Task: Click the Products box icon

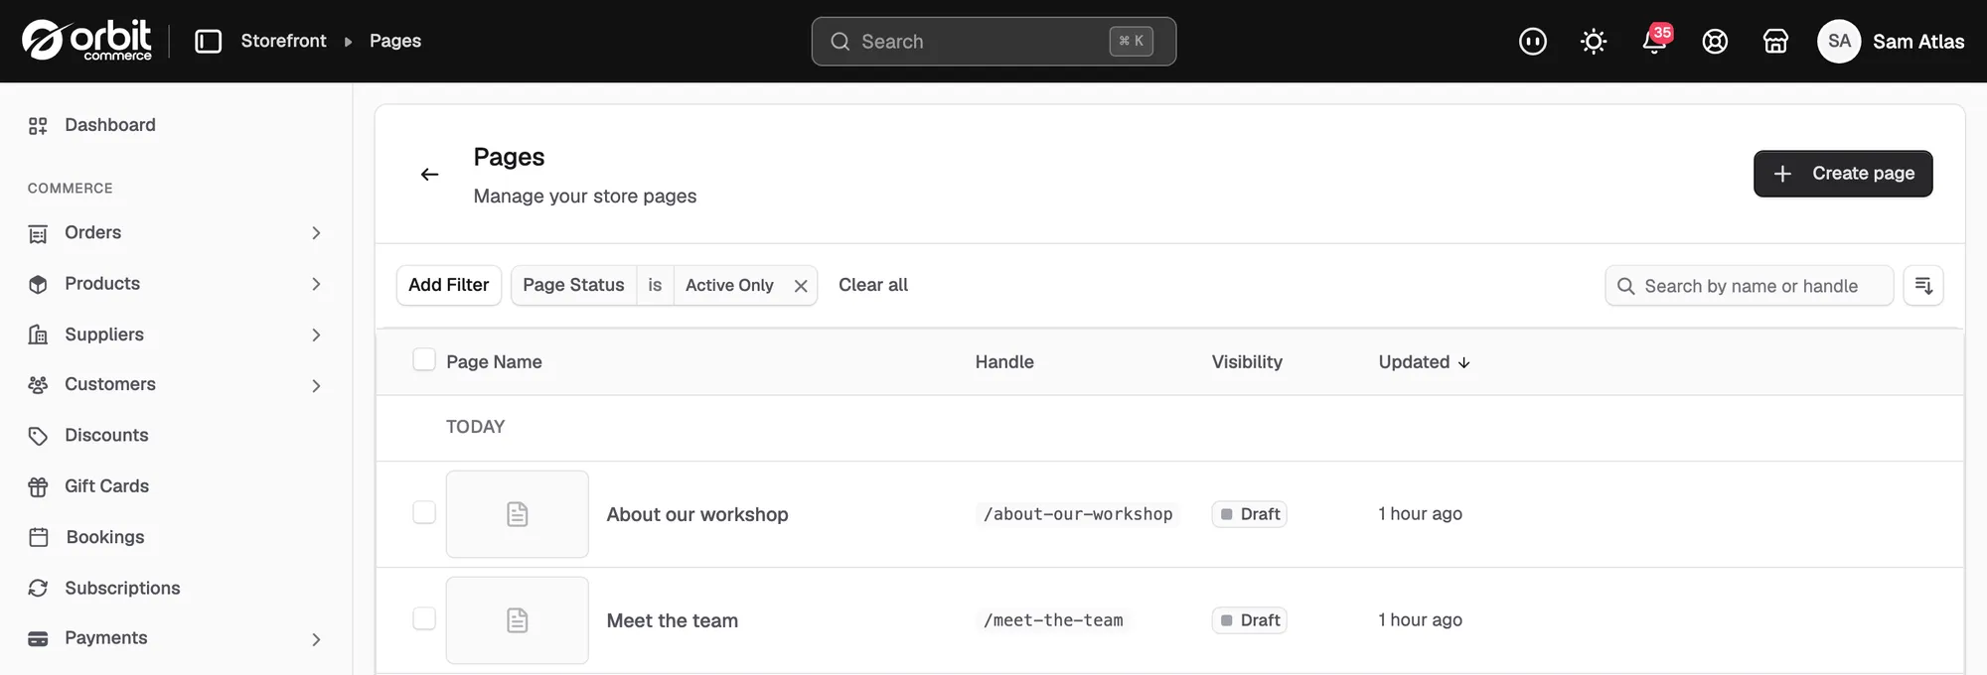Action: point(38,285)
